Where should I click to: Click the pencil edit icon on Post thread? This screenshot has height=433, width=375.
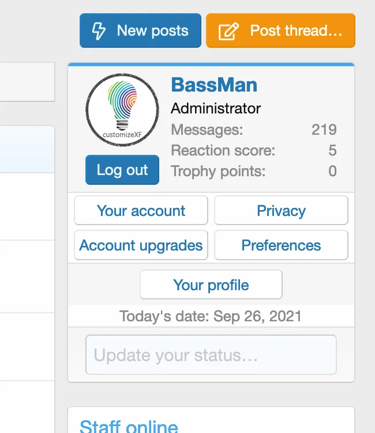click(229, 31)
